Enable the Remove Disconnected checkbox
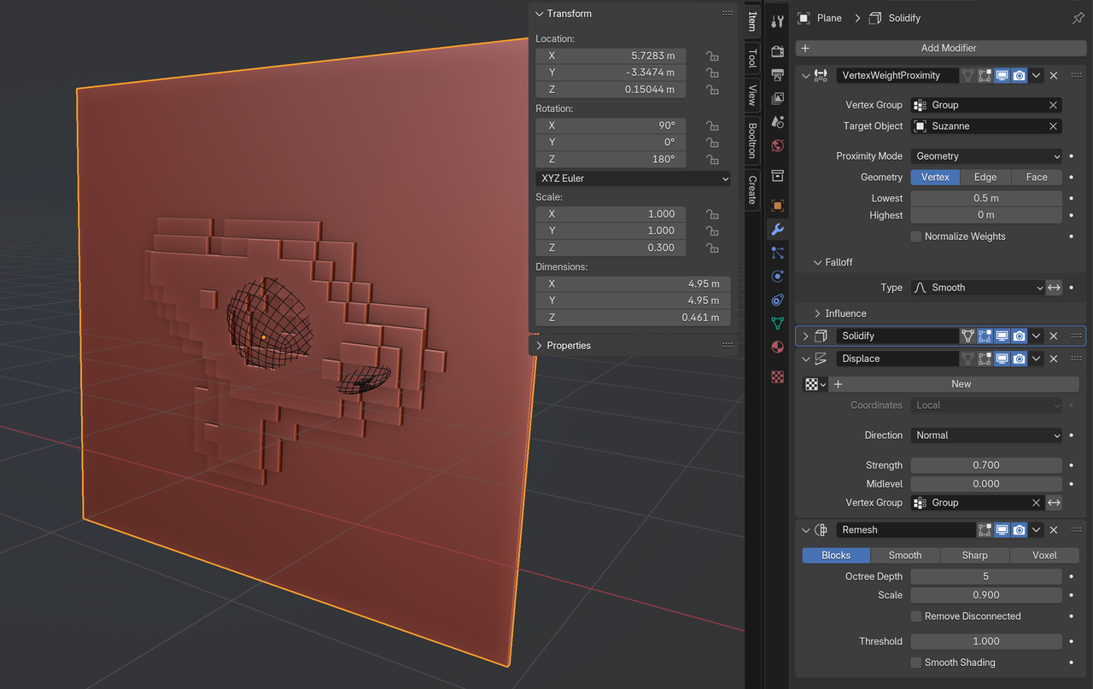The image size is (1093, 689). (x=916, y=616)
